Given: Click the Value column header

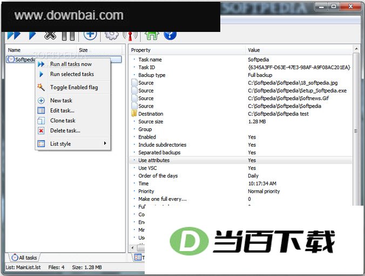Looking at the screenshot, I should pos(299,50).
